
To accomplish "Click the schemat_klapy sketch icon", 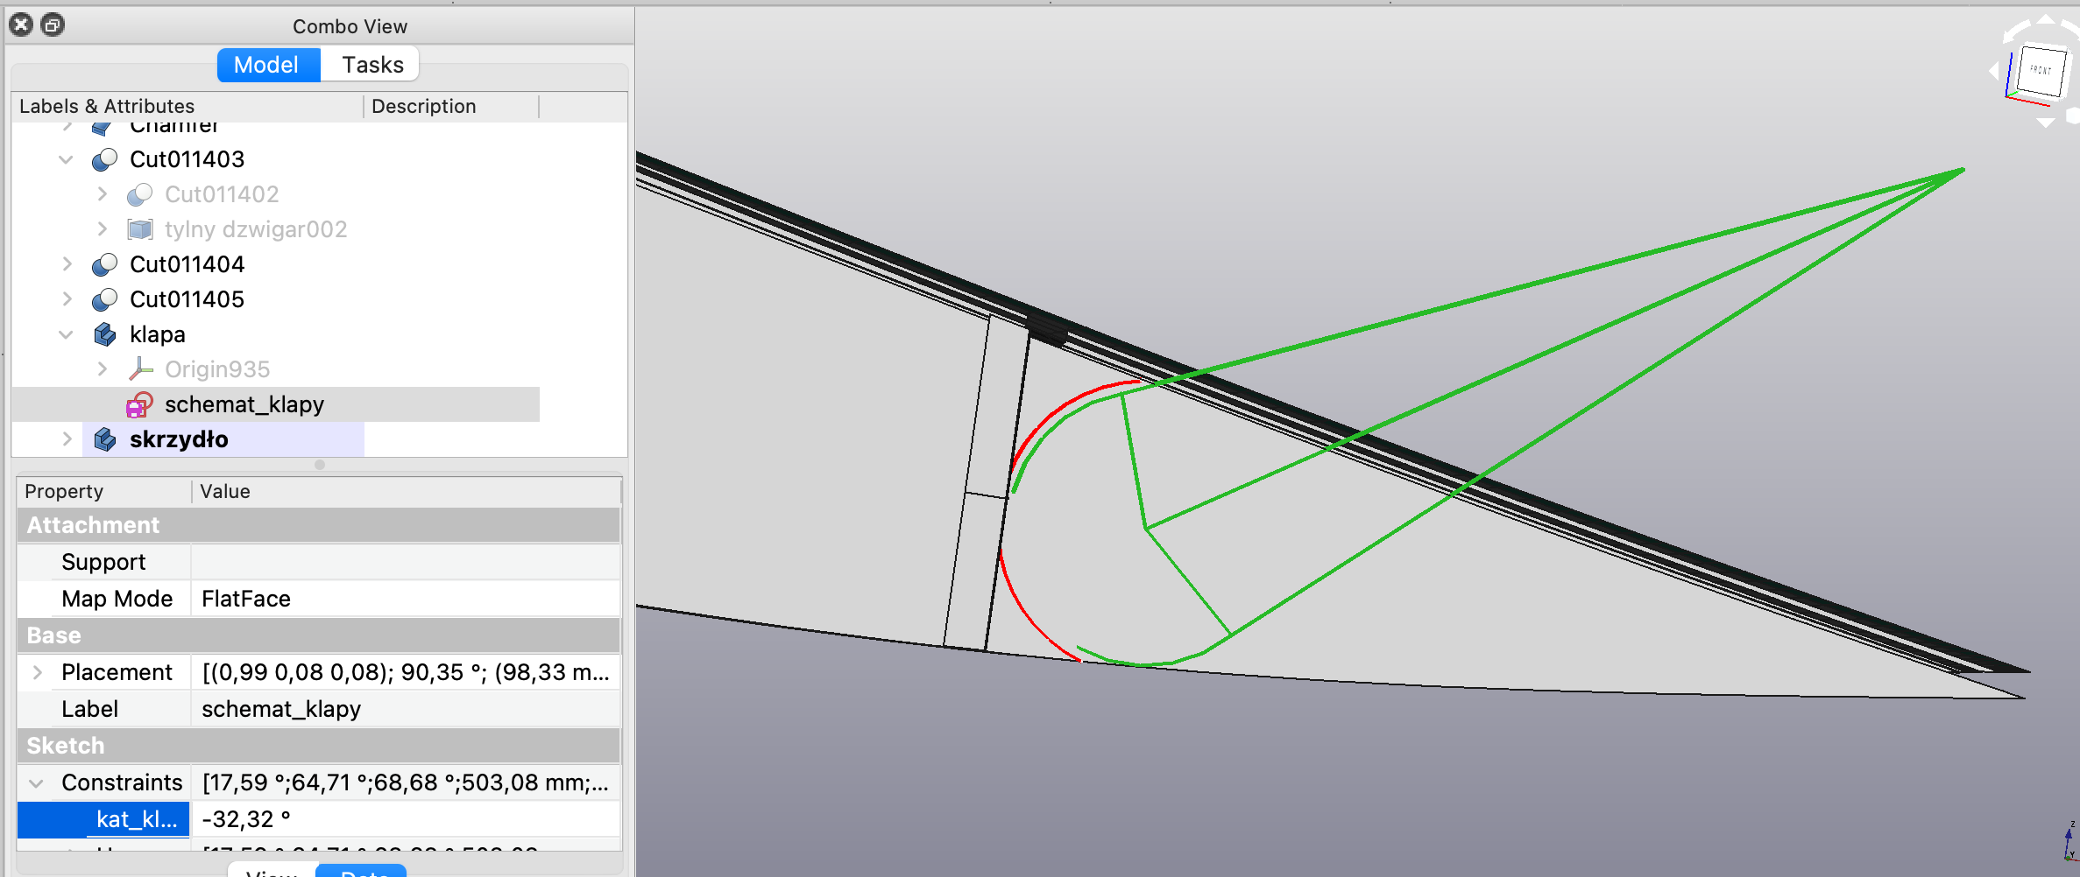I will click(x=139, y=404).
